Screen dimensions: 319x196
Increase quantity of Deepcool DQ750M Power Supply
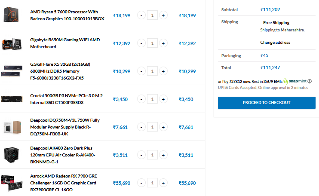click(x=163, y=127)
